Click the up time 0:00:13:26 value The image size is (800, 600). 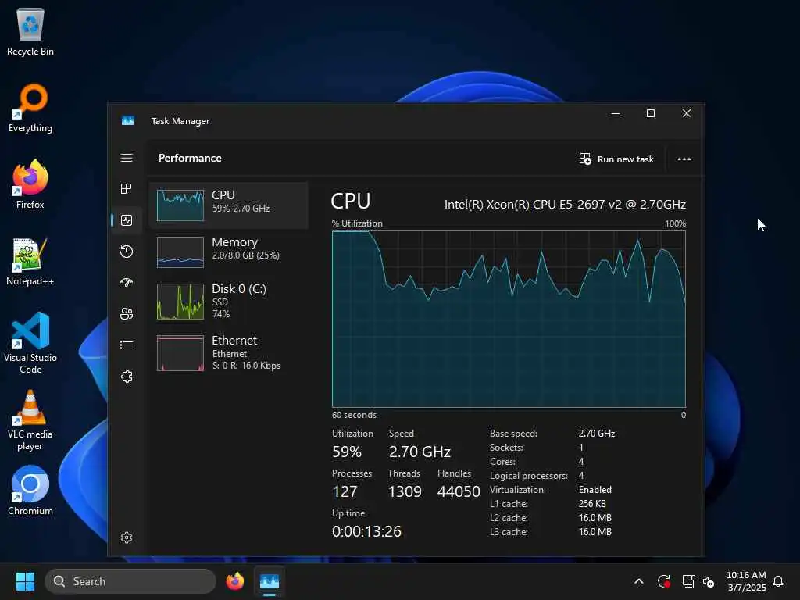point(366,531)
